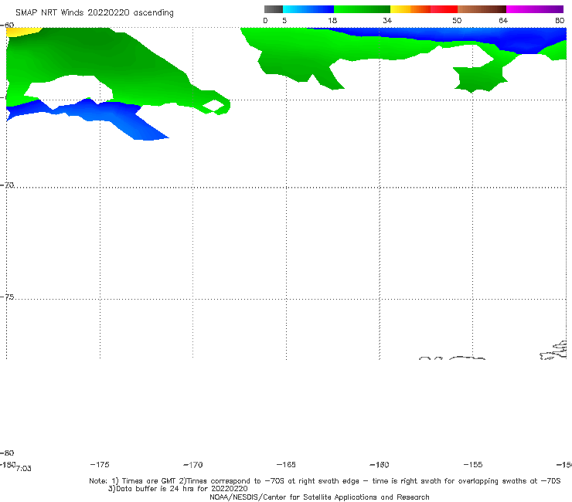Click the swath time stamp '7:03'
572x502 pixels.
click(x=24, y=469)
